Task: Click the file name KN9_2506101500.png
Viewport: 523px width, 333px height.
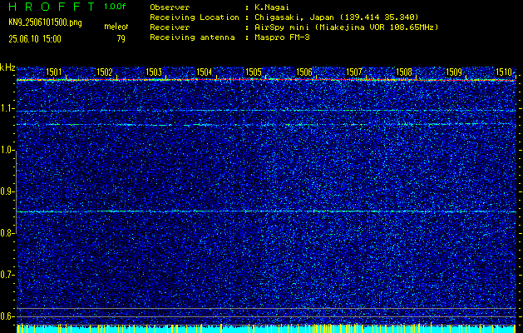Action: [45, 23]
